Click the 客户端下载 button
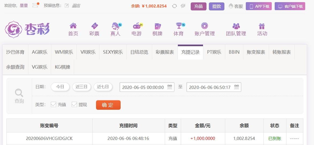 pos(290,6)
